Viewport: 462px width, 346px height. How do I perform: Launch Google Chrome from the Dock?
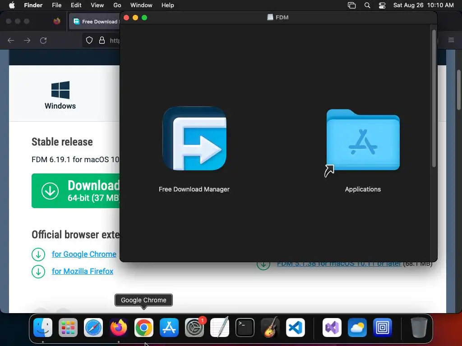[144, 328]
